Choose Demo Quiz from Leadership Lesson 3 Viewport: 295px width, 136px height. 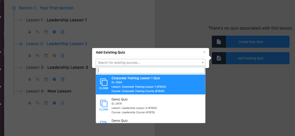(150, 105)
